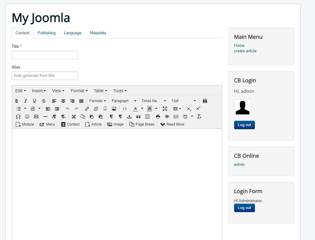This screenshot has width=315, height=240.
Task: Justify the text alignment
Action: [x=81, y=101]
